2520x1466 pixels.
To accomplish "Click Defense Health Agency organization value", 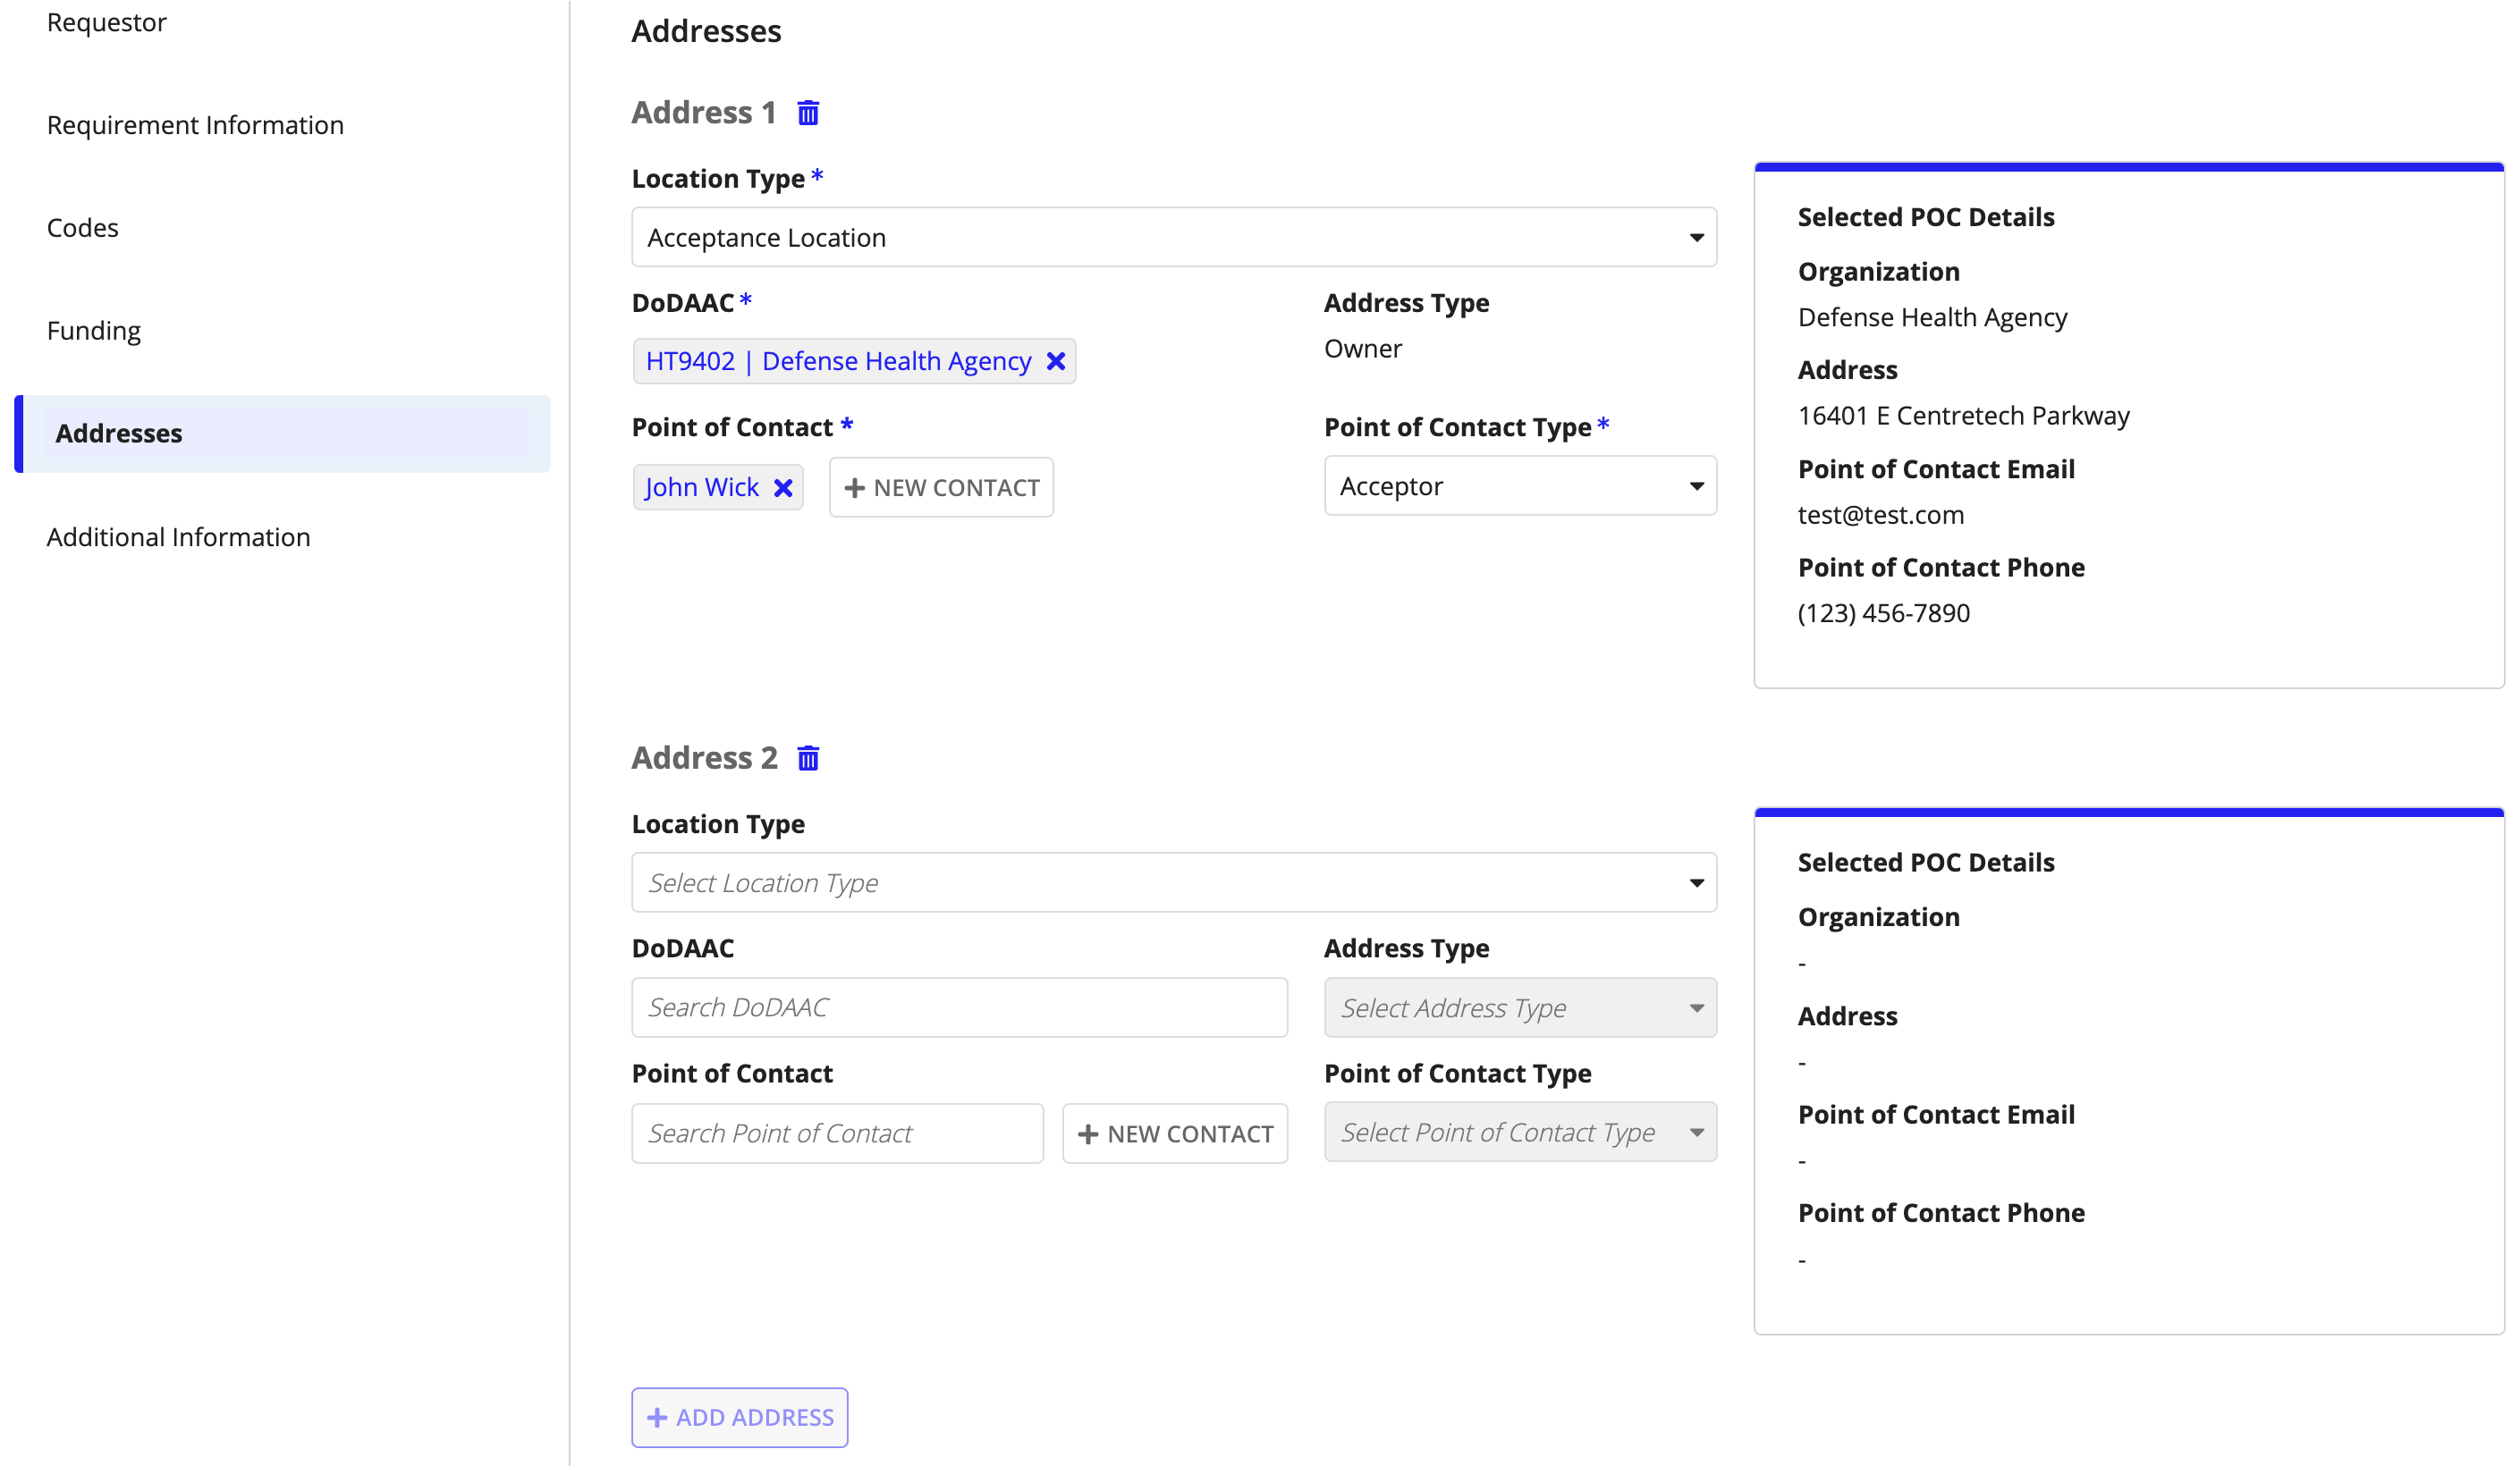I will click(1932, 318).
